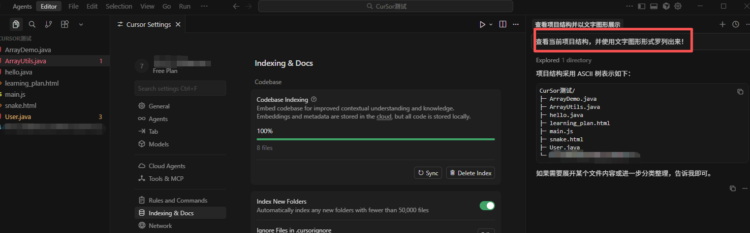Toggle the bottom panel layout icon
Screen dimensions: 750x233
coord(654,7)
